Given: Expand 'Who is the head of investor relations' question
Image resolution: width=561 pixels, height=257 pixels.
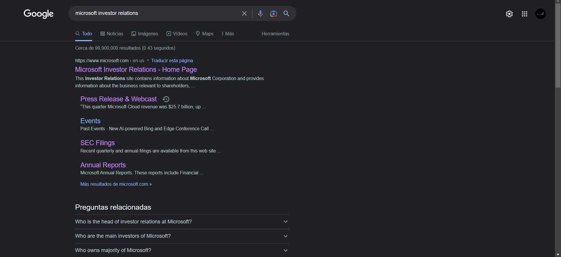Looking at the screenshot, I should 182,222.
